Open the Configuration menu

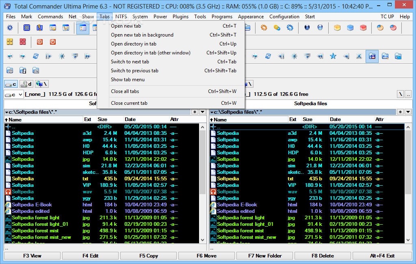tap(284, 17)
